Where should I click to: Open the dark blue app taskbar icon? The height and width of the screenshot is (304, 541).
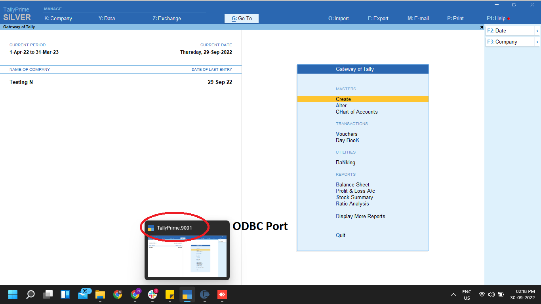point(205,294)
